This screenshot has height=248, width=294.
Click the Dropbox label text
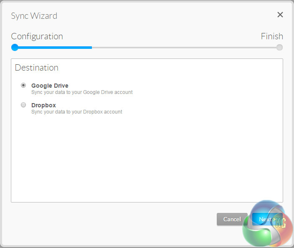44,105
